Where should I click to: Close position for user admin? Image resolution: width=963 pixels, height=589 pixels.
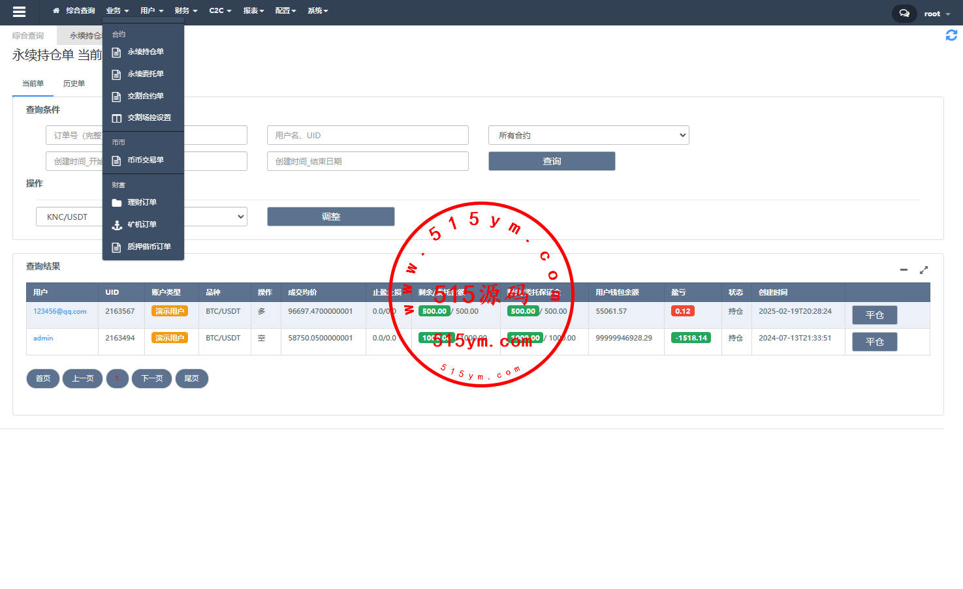click(874, 342)
